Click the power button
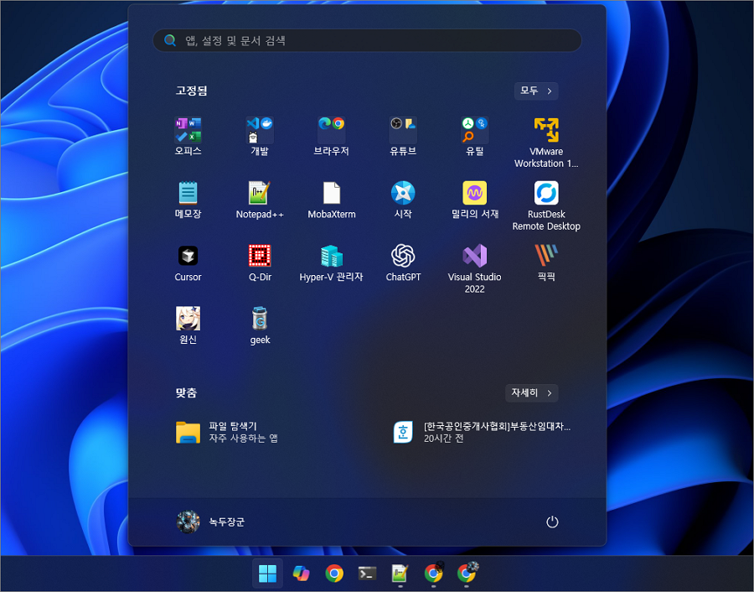This screenshot has height=592, width=754. [x=552, y=522]
